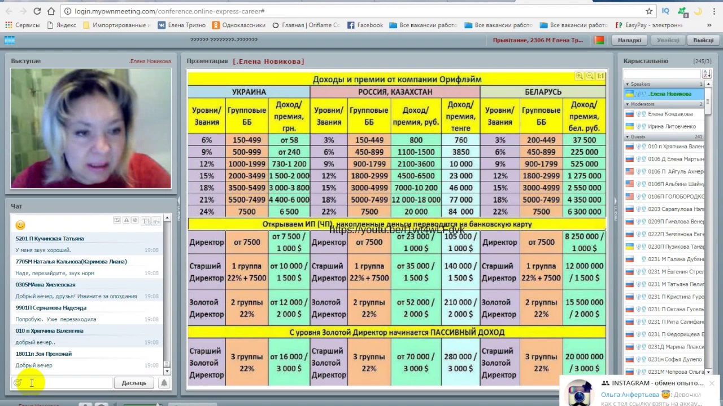This screenshot has height=406, width=723.
Task: Open the Сервисы apps shortcut
Action: pos(23,25)
